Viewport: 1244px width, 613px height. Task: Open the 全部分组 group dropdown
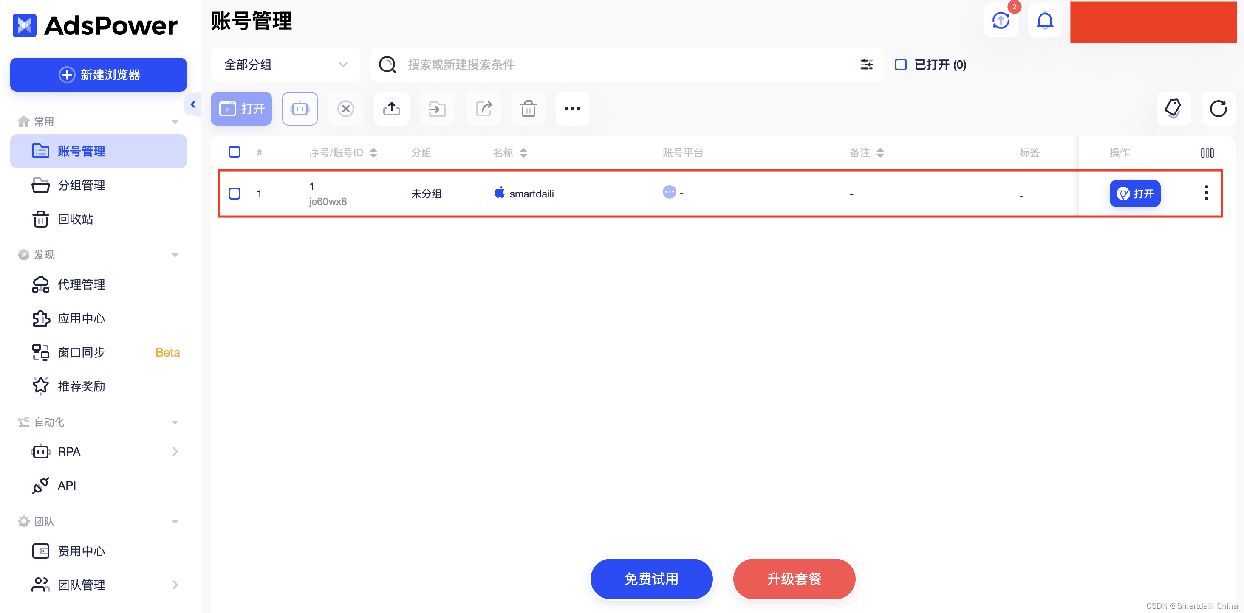(285, 64)
